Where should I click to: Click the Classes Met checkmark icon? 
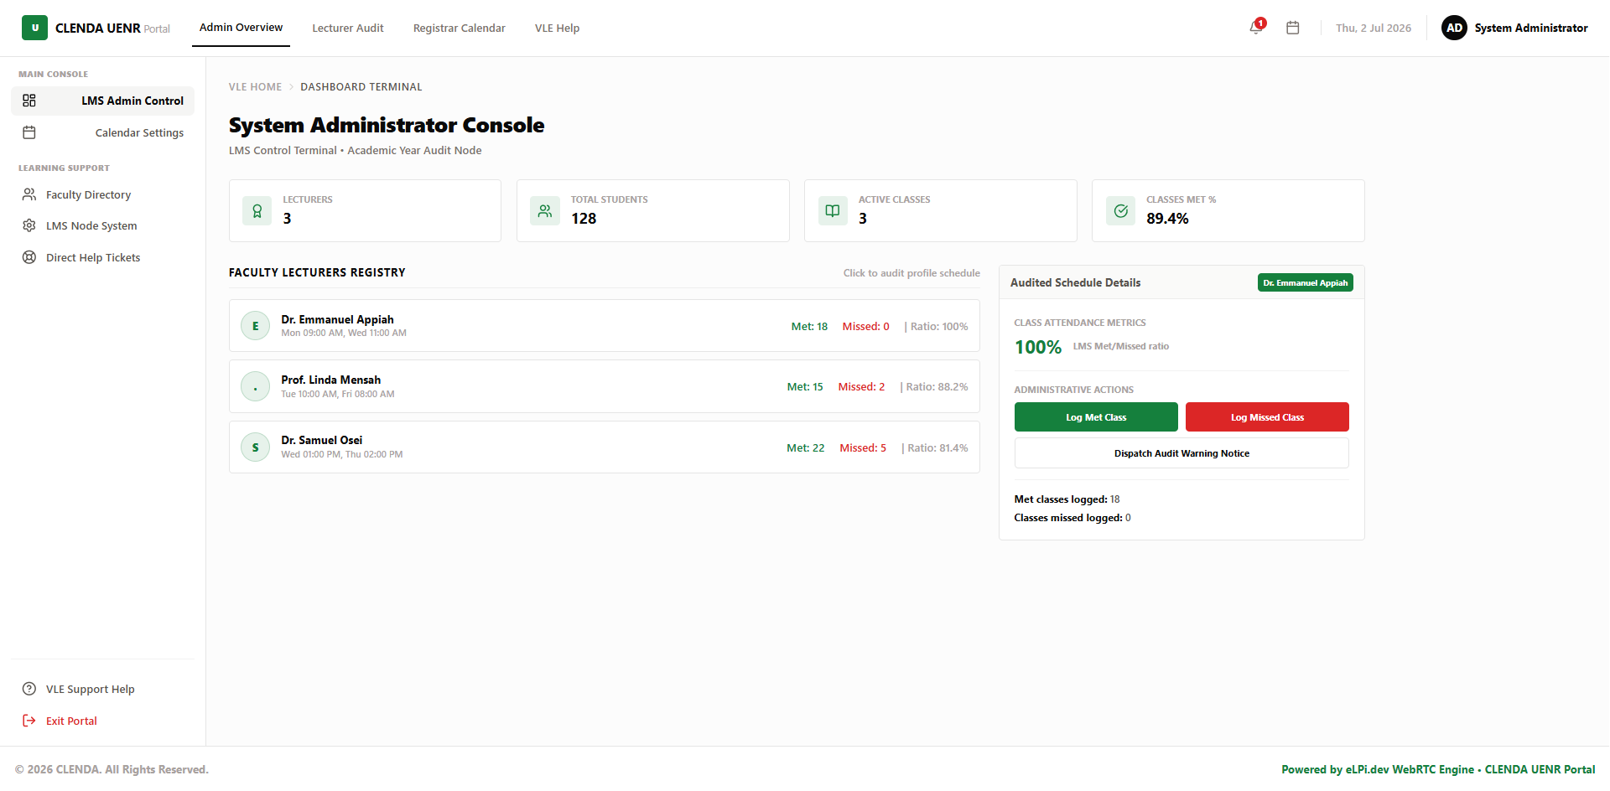point(1120,211)
